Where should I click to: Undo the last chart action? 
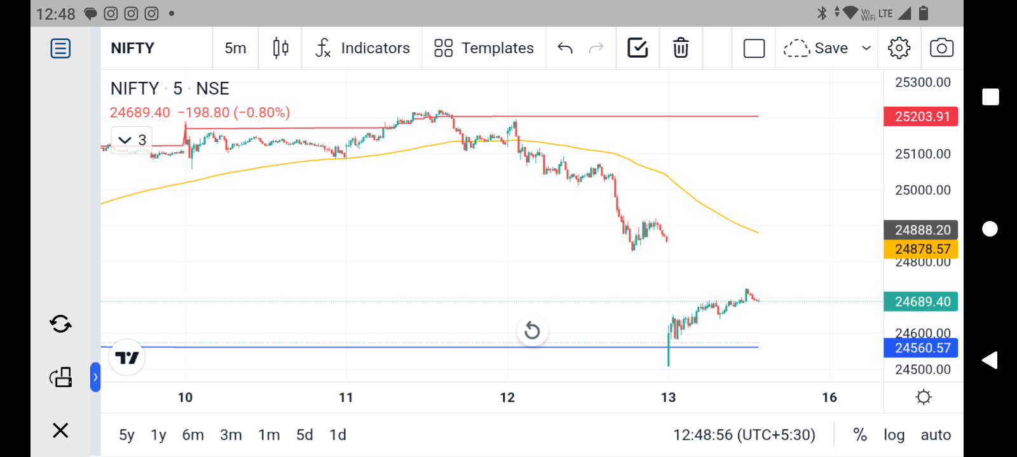coord(565,48)
